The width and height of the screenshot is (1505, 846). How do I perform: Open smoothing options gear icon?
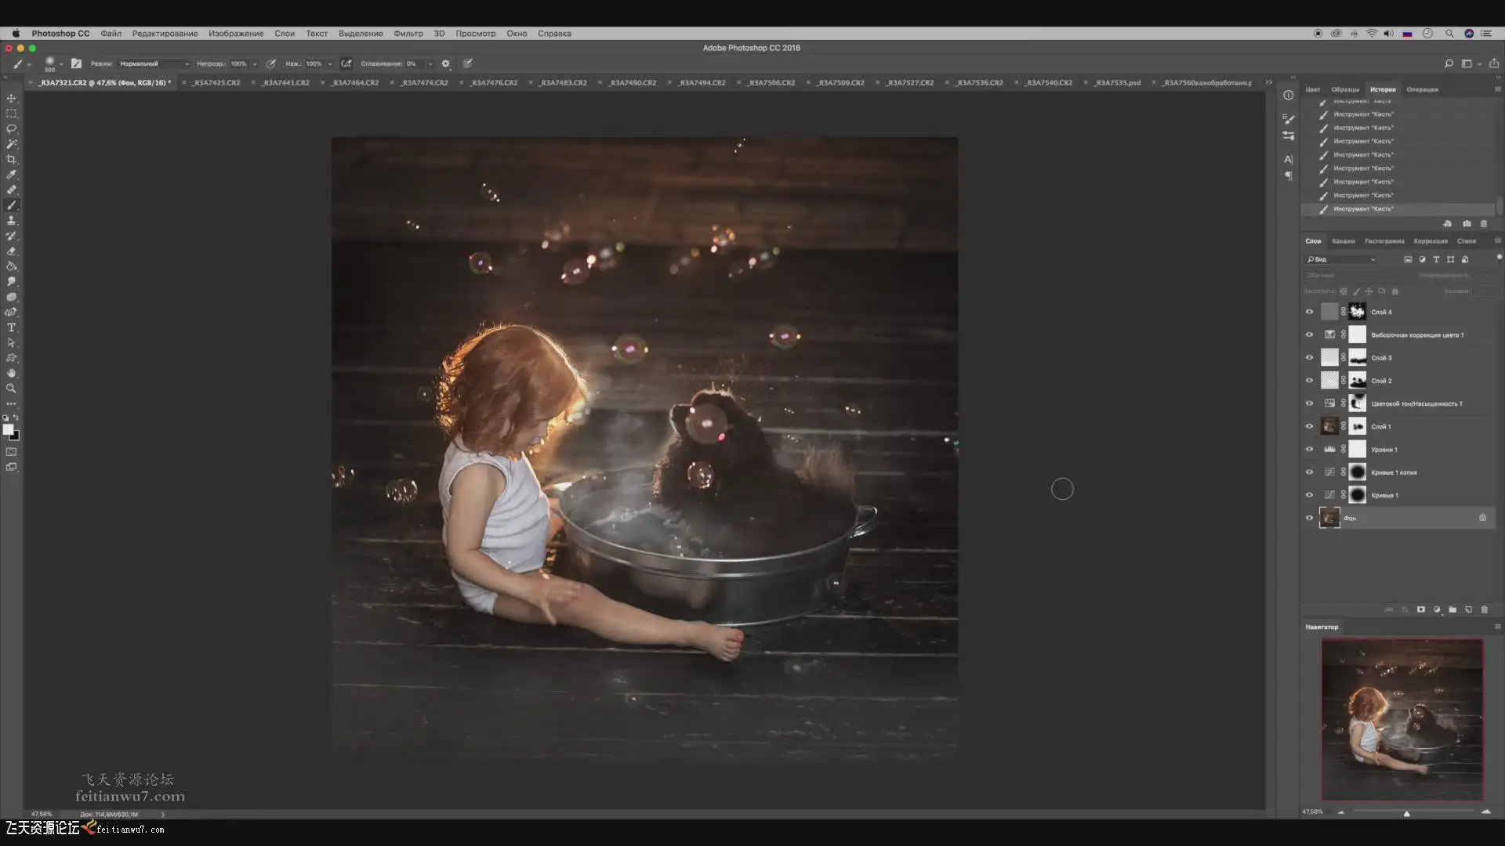[446, 63]
